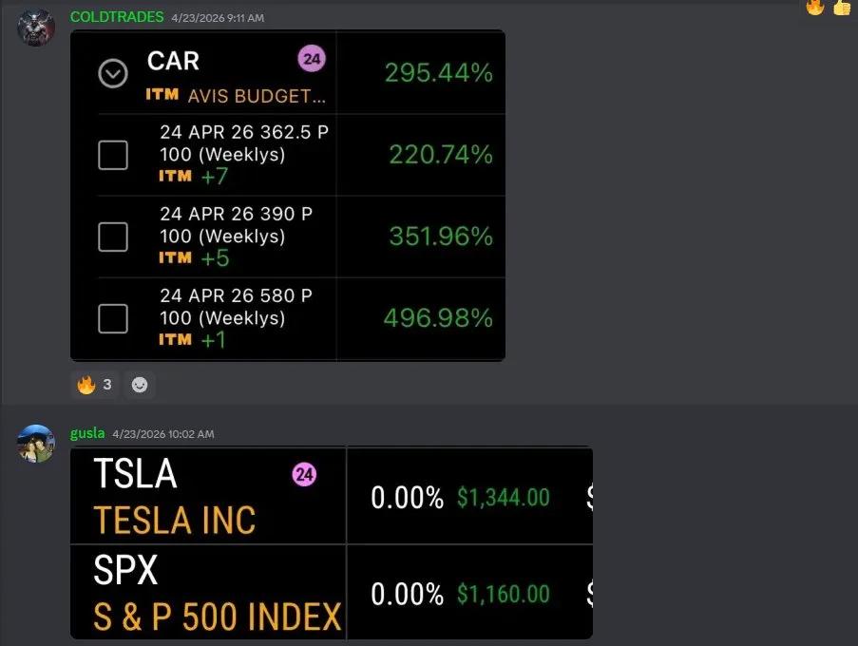Select the SPX S&P 500 Index row

[x=218, y=592]
